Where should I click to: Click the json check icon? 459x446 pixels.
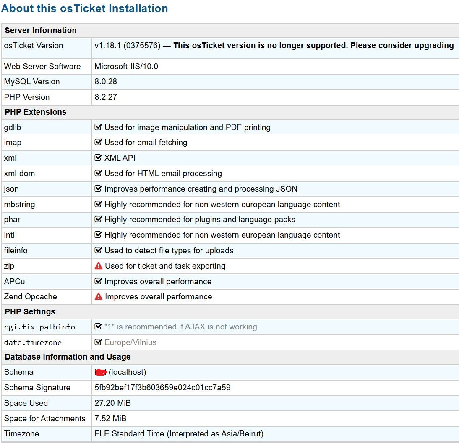tap(98, 189)
